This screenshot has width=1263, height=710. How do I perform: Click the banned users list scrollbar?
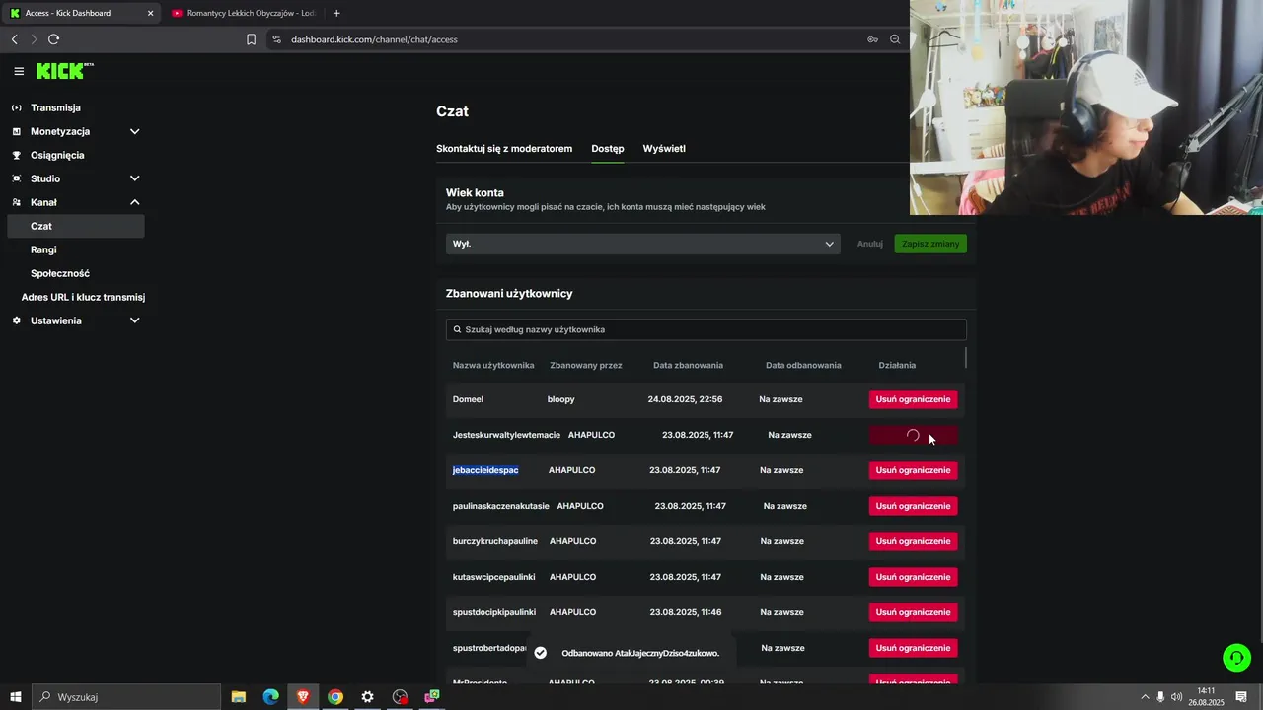tap(966, 357)
